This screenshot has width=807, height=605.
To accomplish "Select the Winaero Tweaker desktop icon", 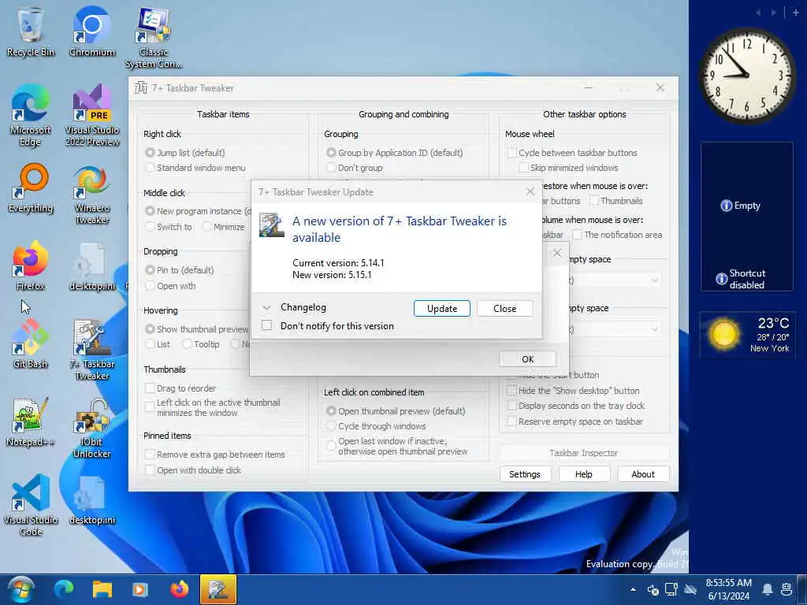I will coord(92,194).
